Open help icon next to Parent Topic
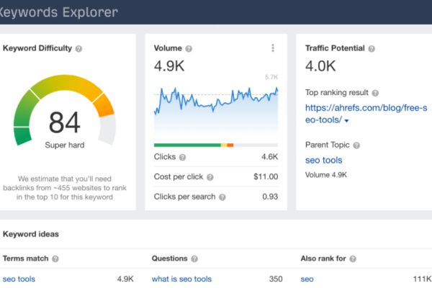 (x=356, y=145)
